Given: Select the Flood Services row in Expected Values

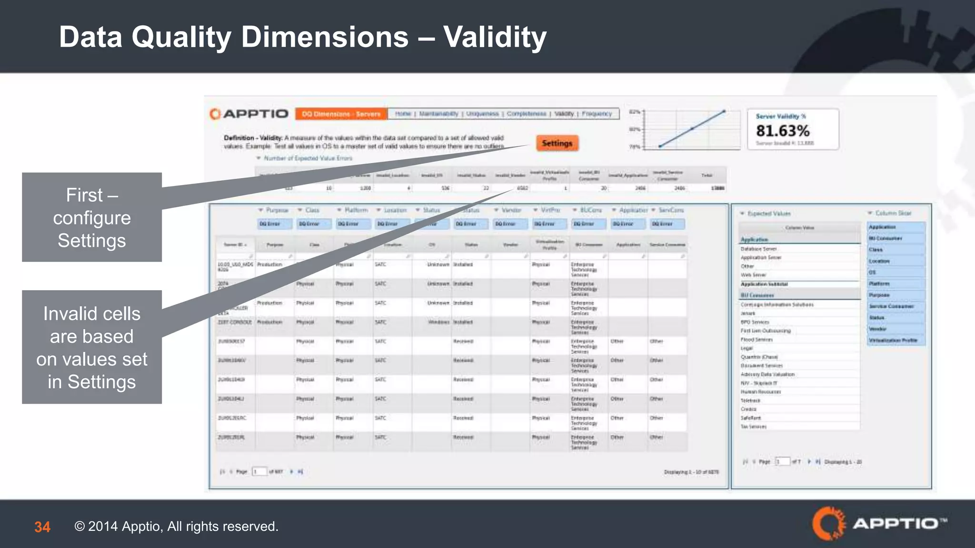Looking at the screenshot, I should click(799, 340).
